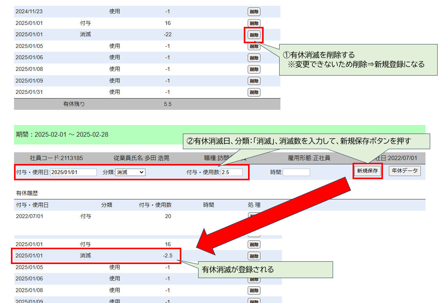
Task: Delete 2025/01/06 row in the table with 有休残り
Action: pos(254,58)
